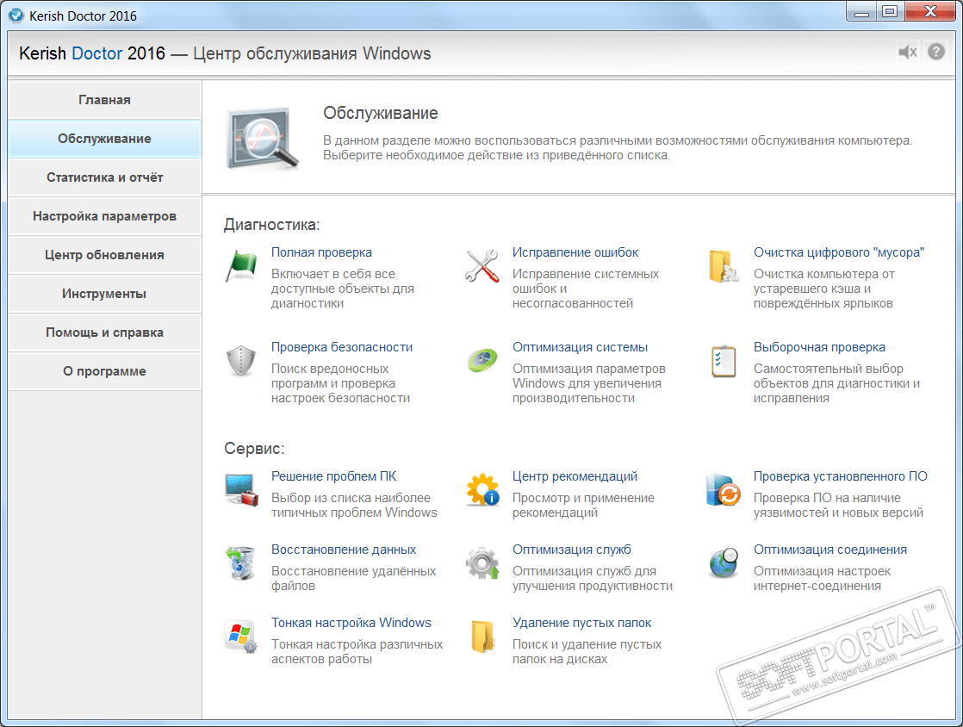
Task: Click the description "Включает в себя все доступные объекты для диагностики"
Action: click(343, 289)
